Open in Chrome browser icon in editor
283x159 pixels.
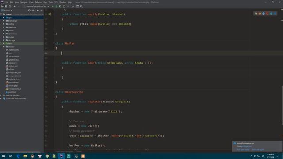[256, 14]
